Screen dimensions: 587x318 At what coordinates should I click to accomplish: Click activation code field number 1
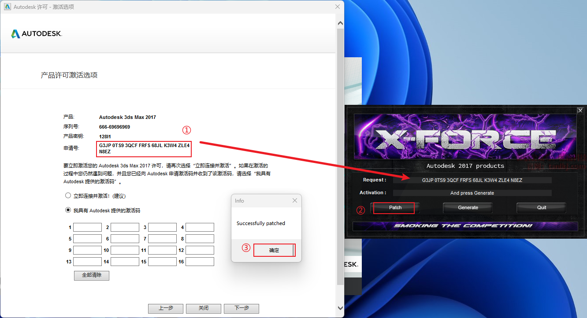[x=87, y=227]
